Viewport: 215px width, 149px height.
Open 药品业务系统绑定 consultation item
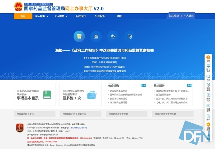click(118, 91)
